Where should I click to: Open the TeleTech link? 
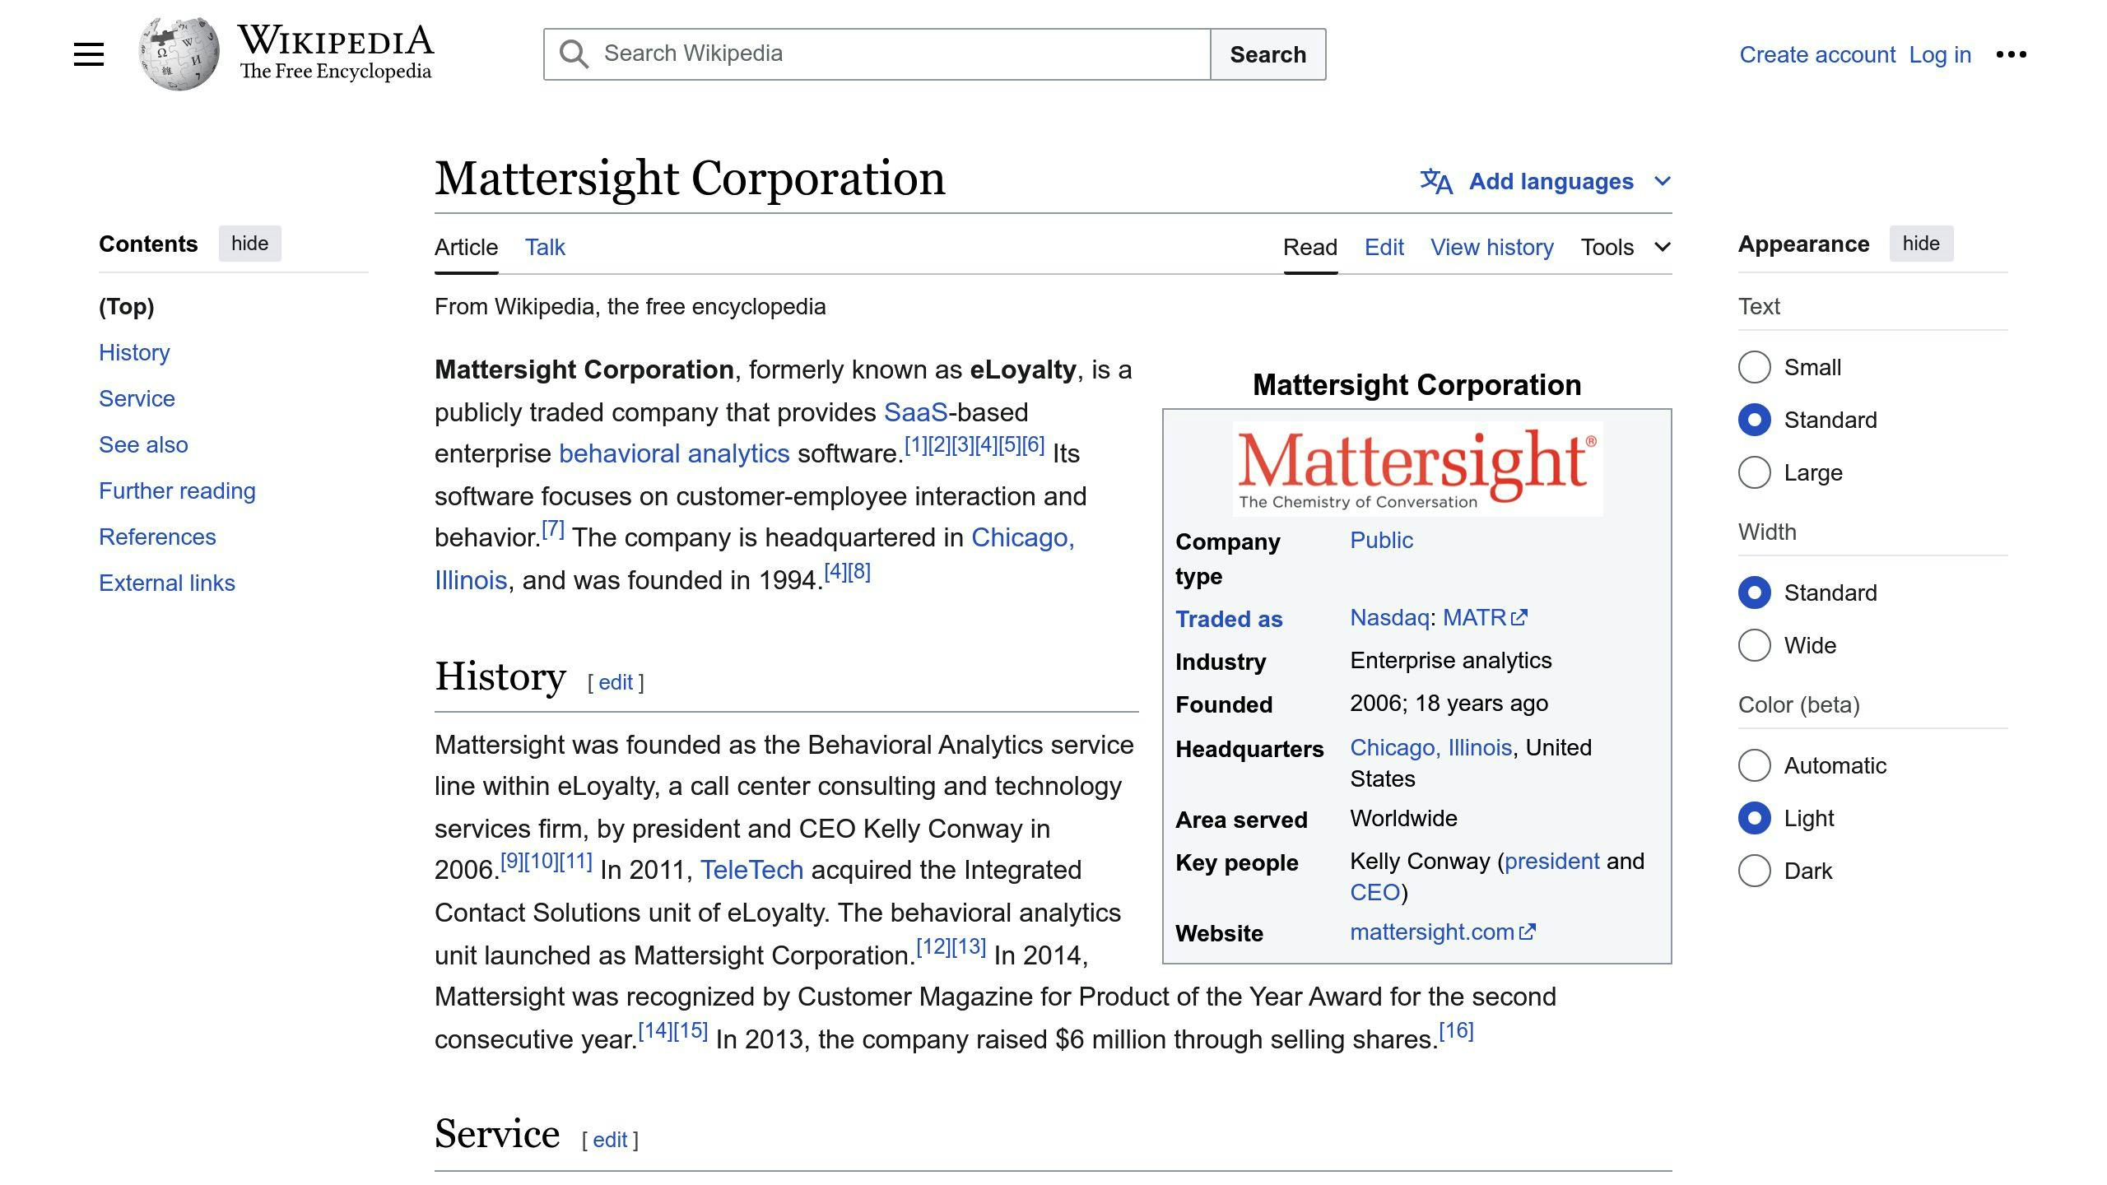[x=751, y=870]
